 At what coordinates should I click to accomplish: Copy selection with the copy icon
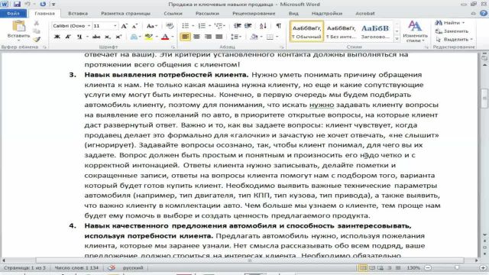click(x=37, y=31)
